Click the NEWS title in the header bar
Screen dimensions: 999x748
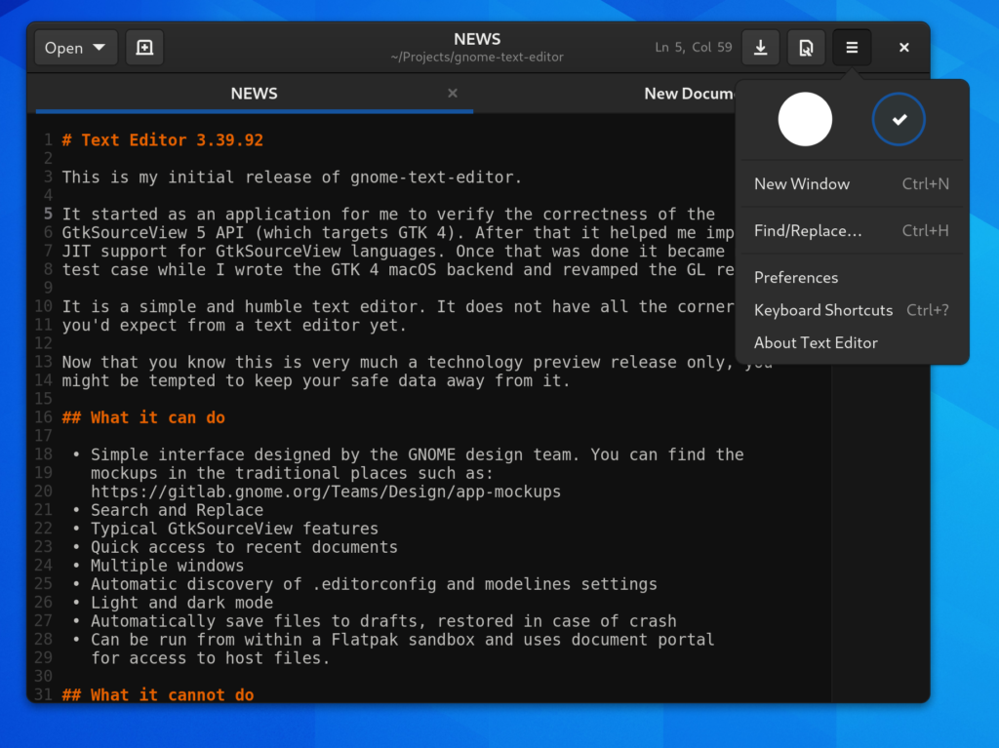click(477, 39)
